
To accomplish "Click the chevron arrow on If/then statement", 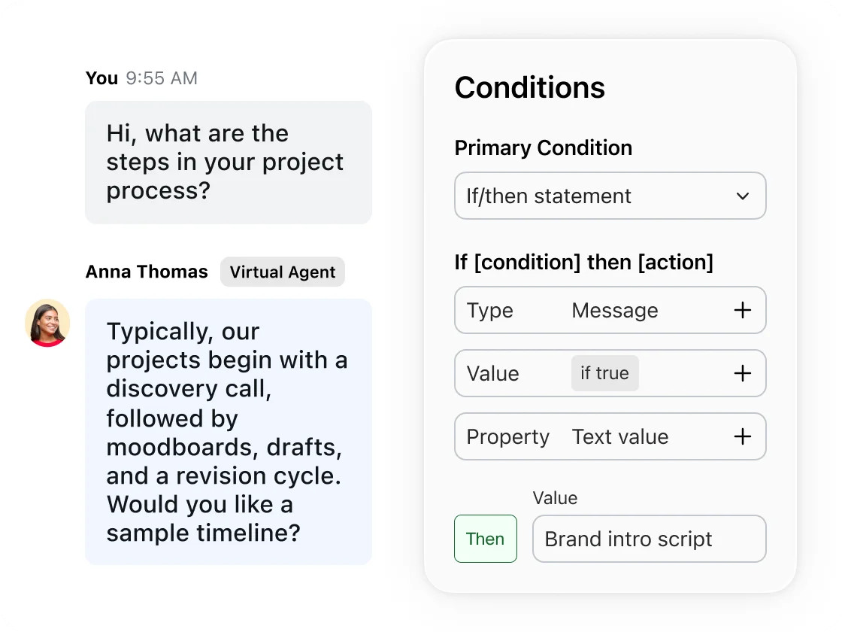I will coord(743,196).
